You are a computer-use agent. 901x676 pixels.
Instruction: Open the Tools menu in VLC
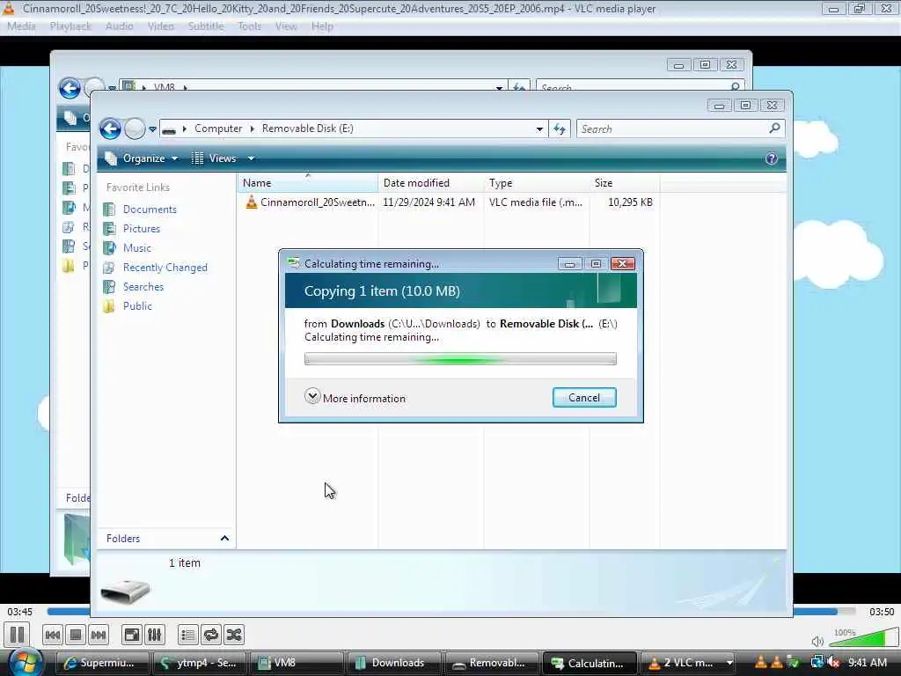click(x=249, y=26)
